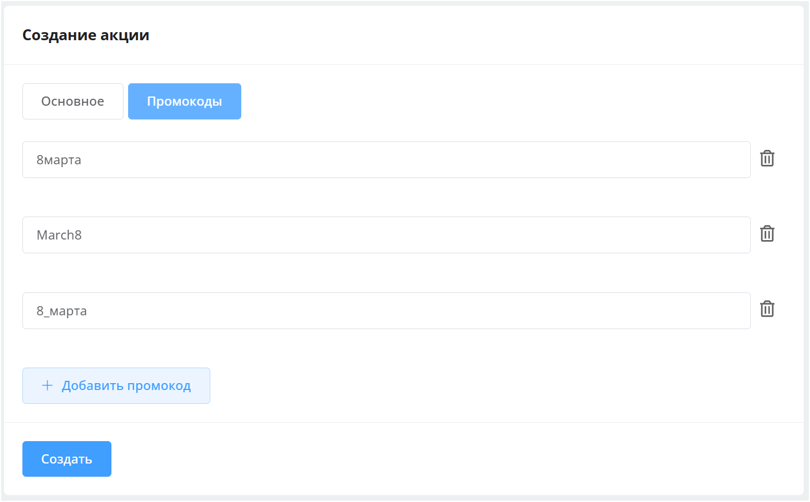
Task: Submit the form using the blue Создать button
Action: [x=67, y=459]
